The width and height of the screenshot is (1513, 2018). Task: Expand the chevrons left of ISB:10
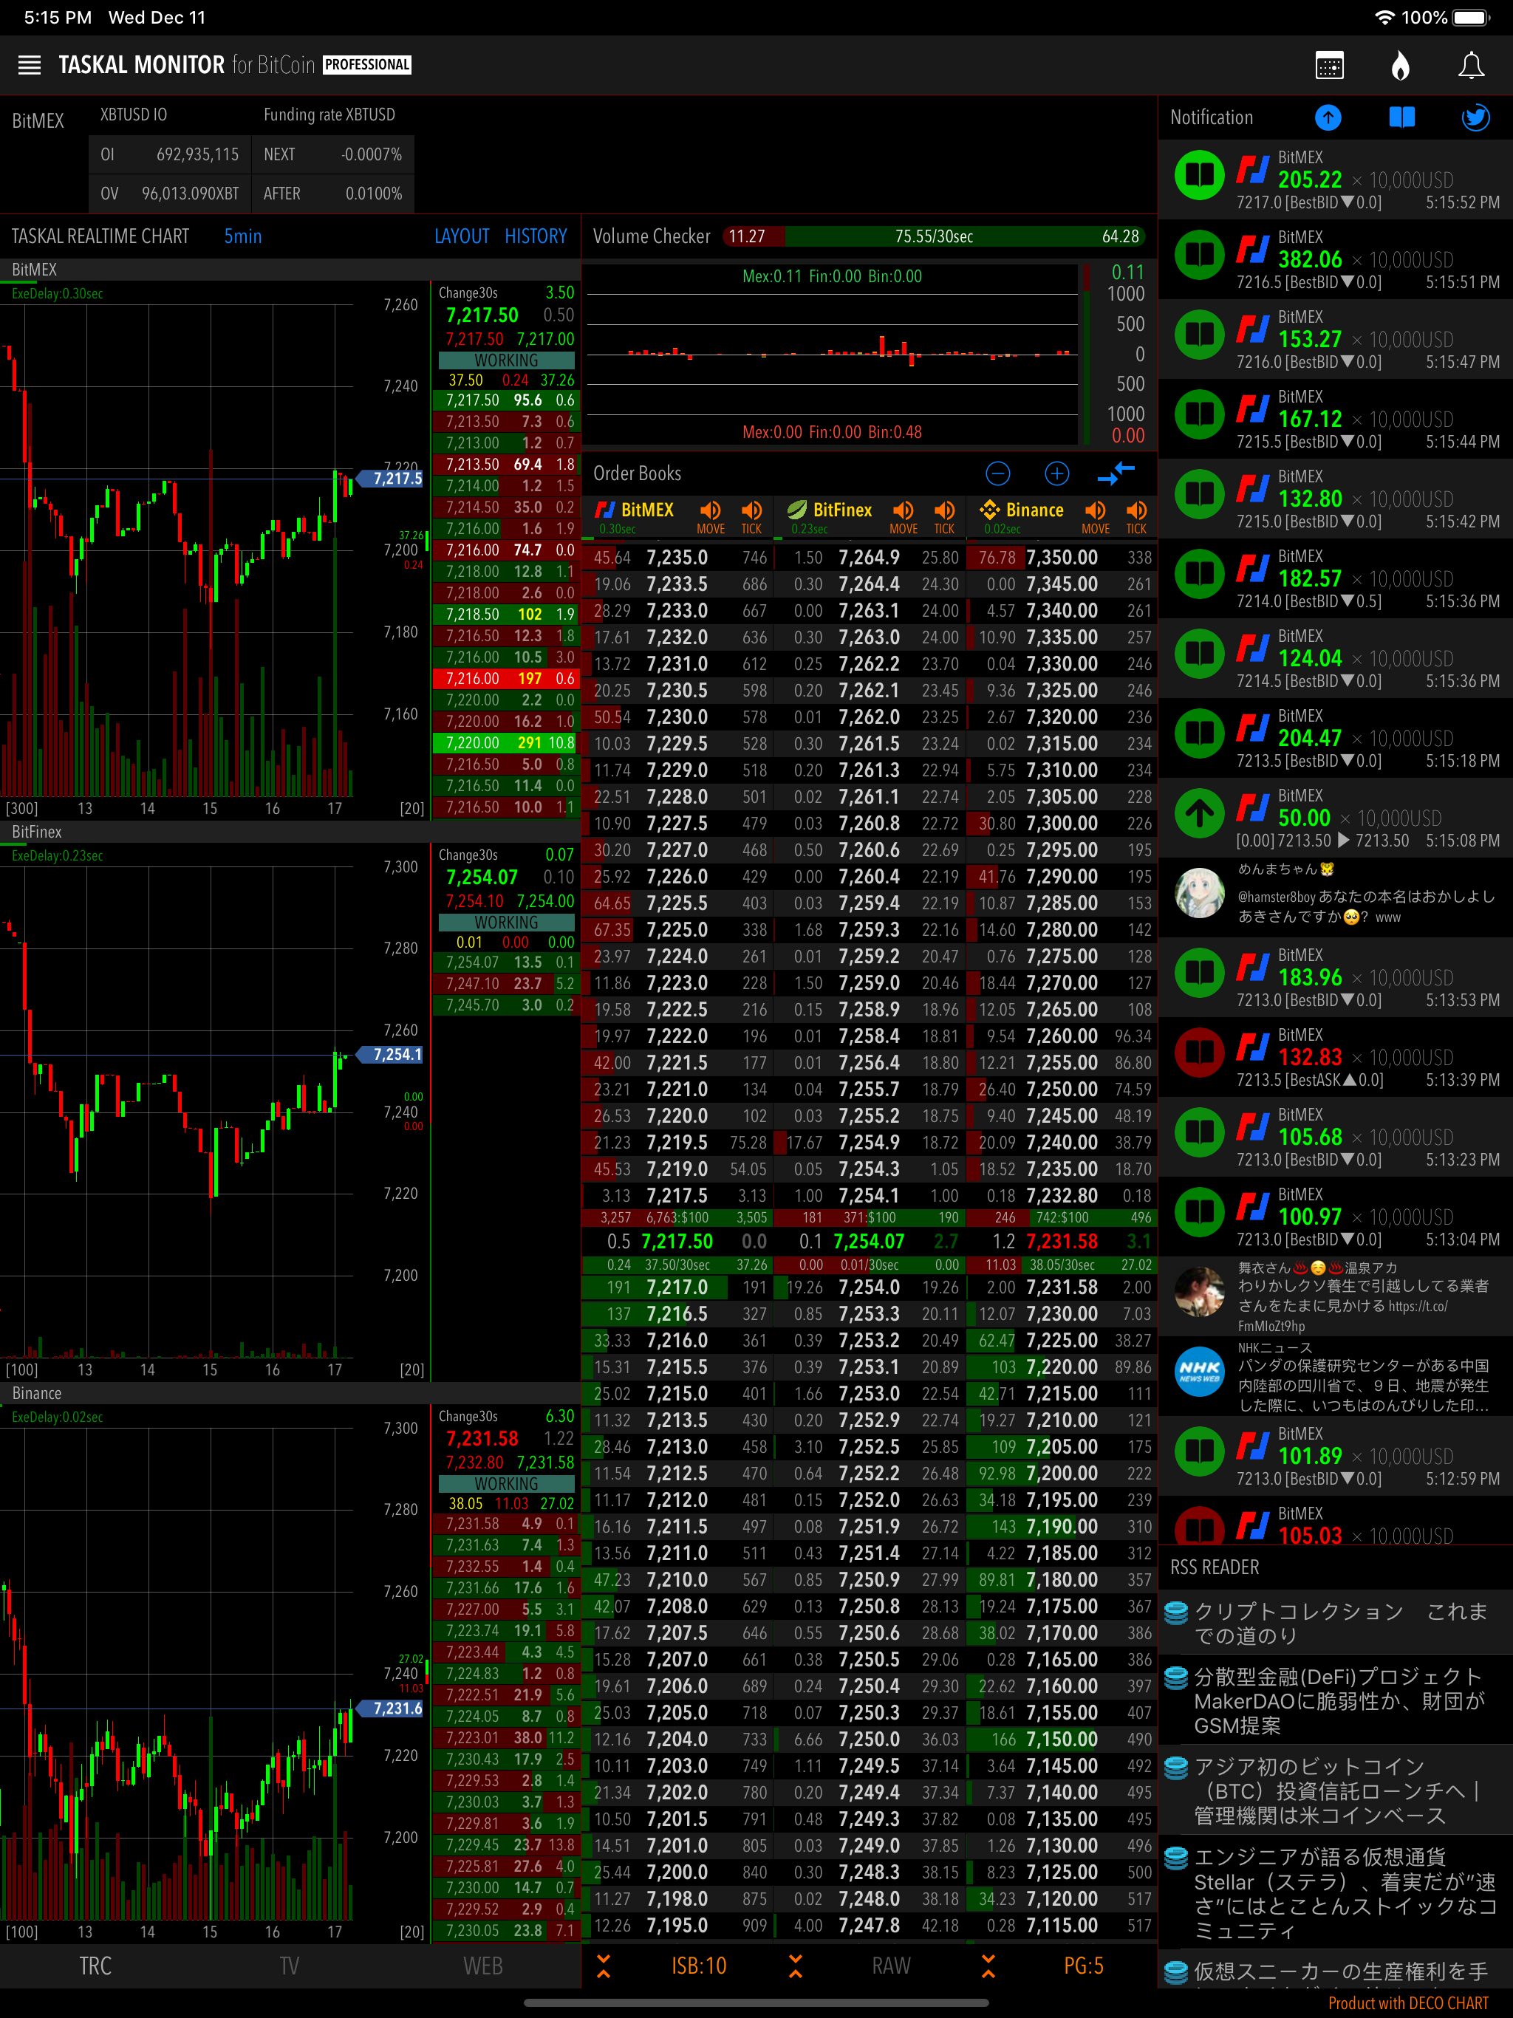pos(603,1966)
